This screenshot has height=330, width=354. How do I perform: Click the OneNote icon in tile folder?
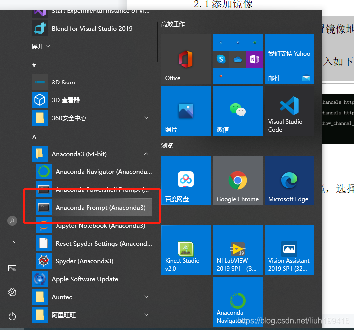(254, 59)
